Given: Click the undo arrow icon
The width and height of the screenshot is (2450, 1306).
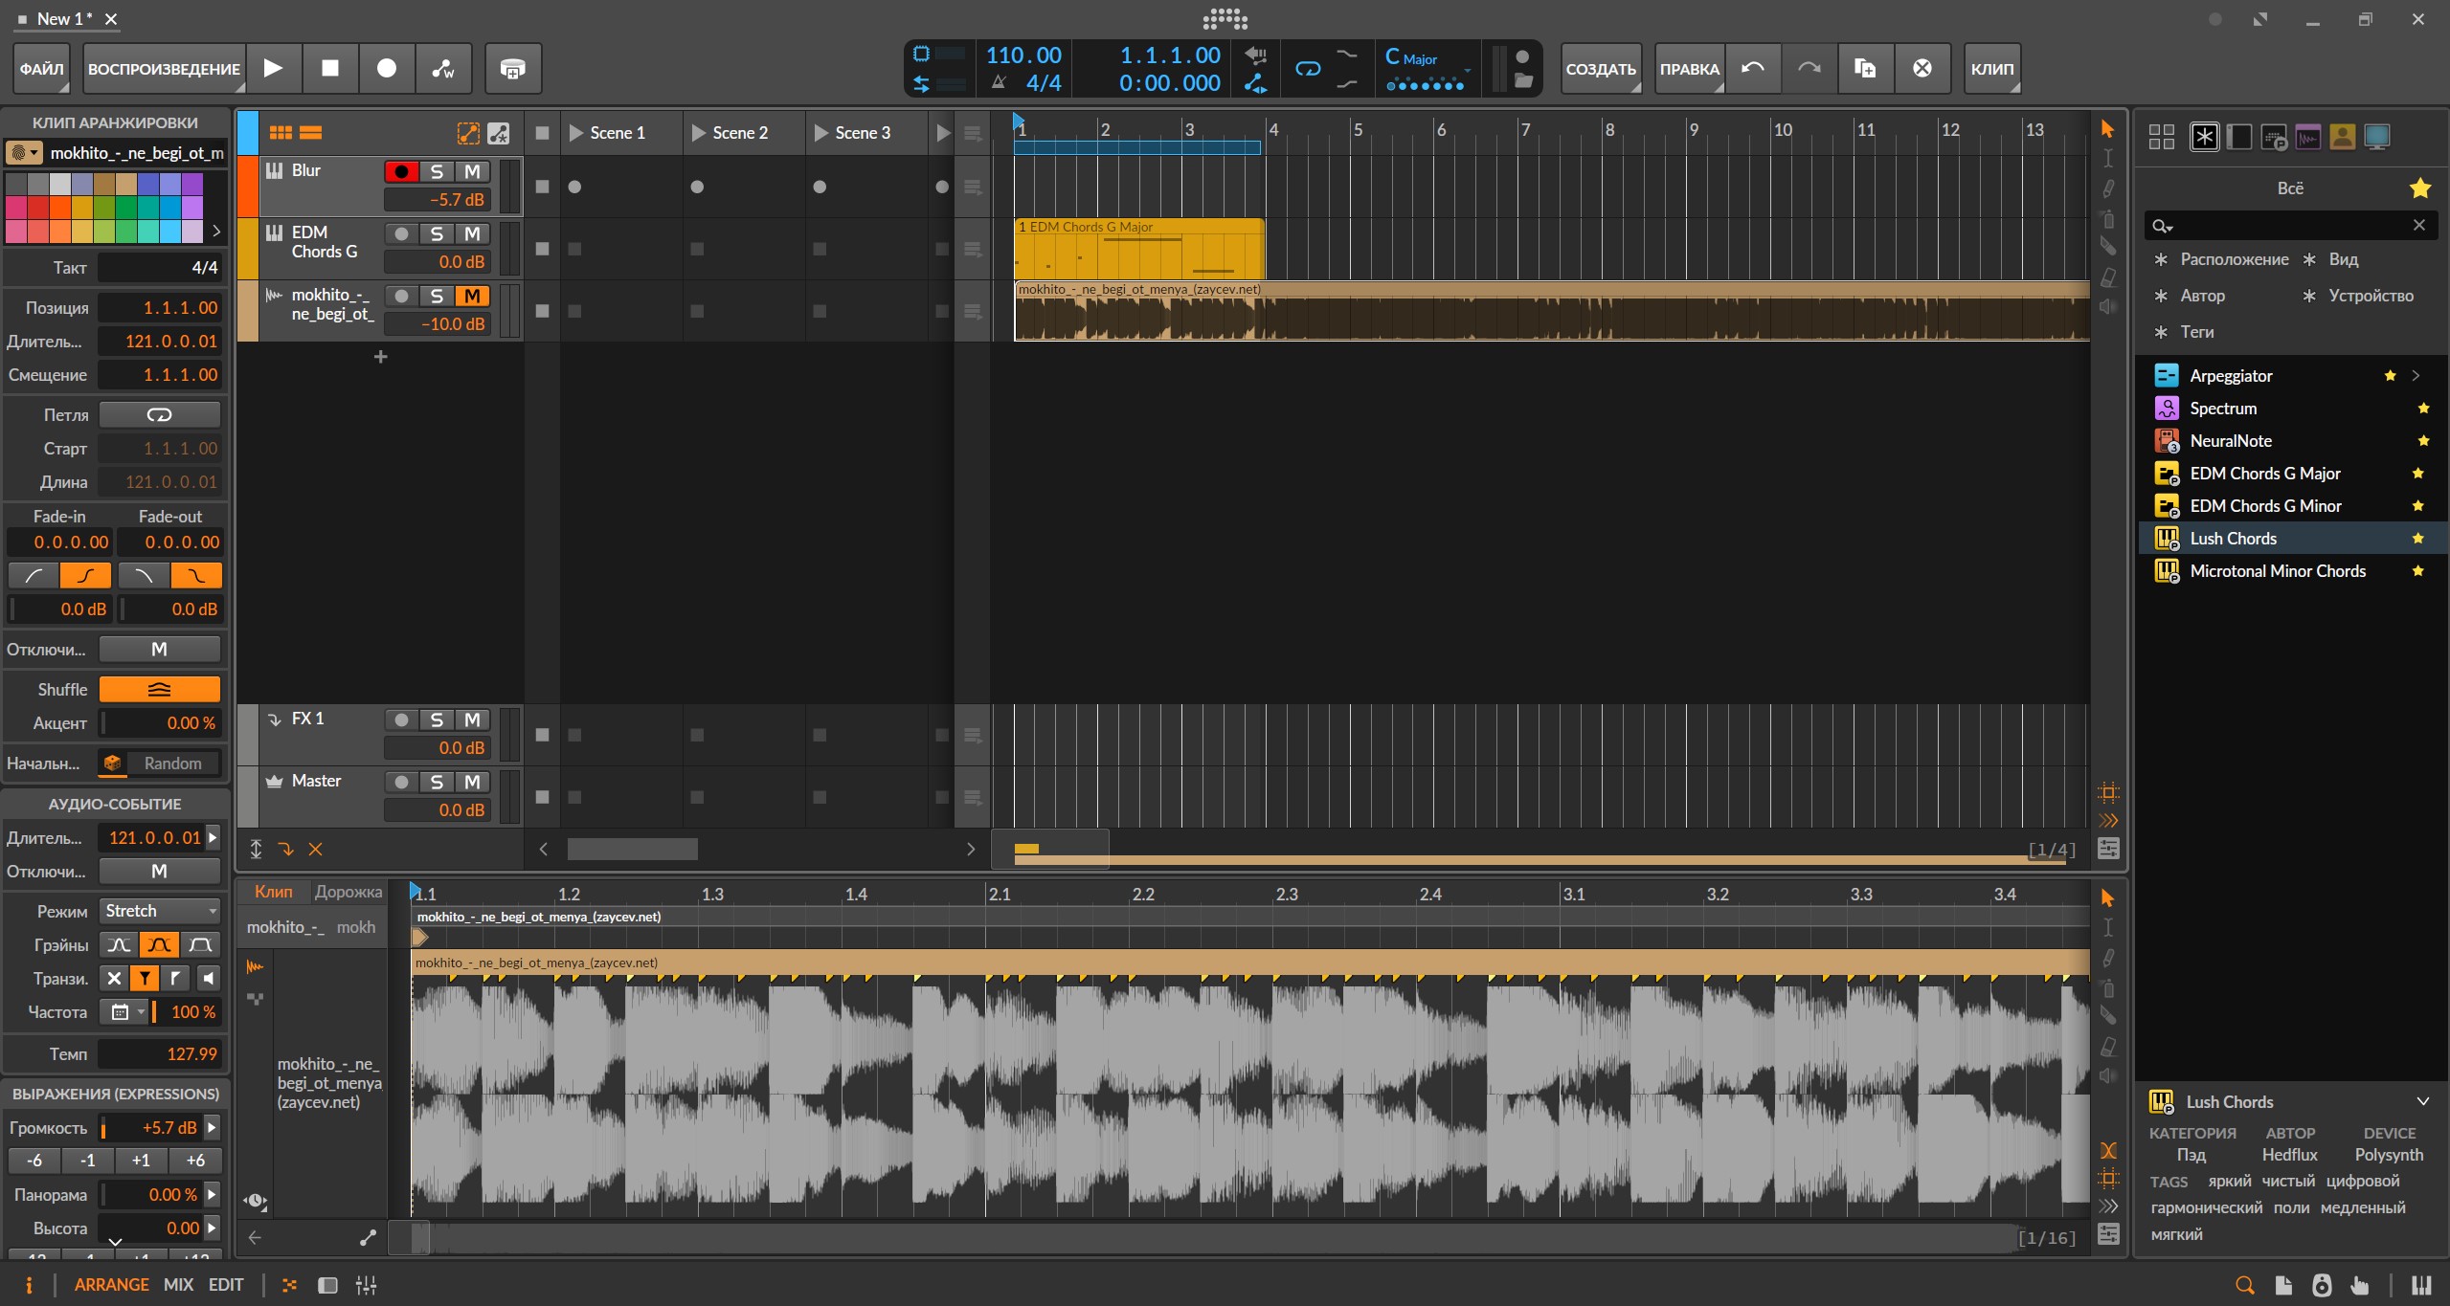Looking at the screenshot, I should pos(1753,68).
